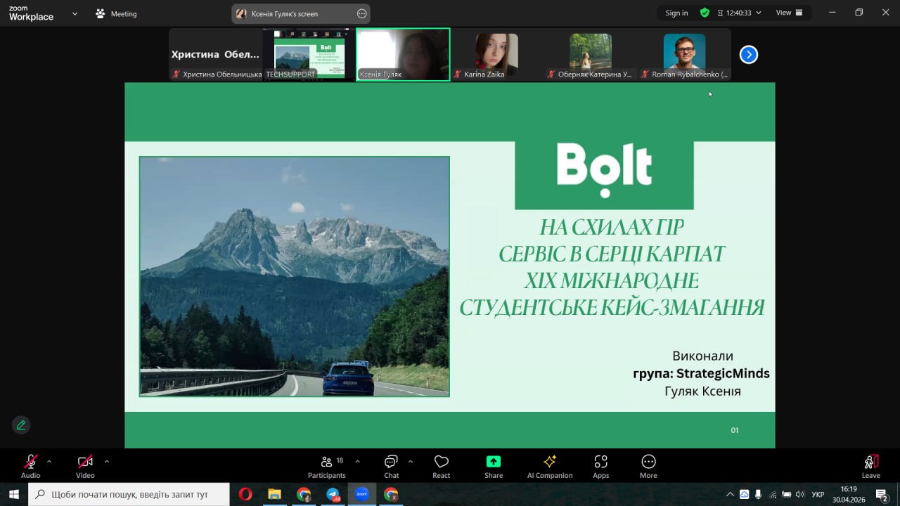Click the 'СЕРВІС В СЕРЦІ КАРПАТ' heading line
The width and height of the screenshot is (900, 506).
pyautogui.click(x=612, y=254)
